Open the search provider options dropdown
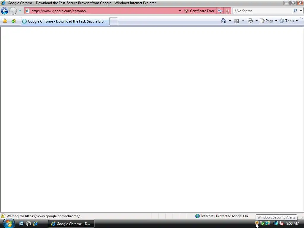The image size is (304, 228). [x=301, y=11]
